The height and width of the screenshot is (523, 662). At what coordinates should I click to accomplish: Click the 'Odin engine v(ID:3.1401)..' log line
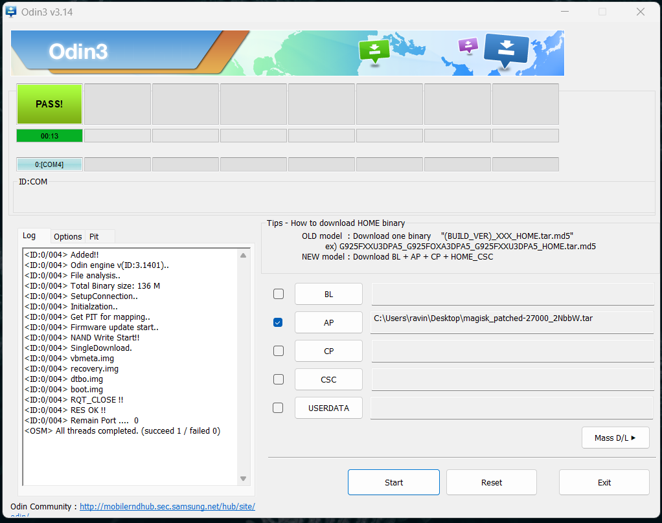pyautogui.click(x=97, y=265)
